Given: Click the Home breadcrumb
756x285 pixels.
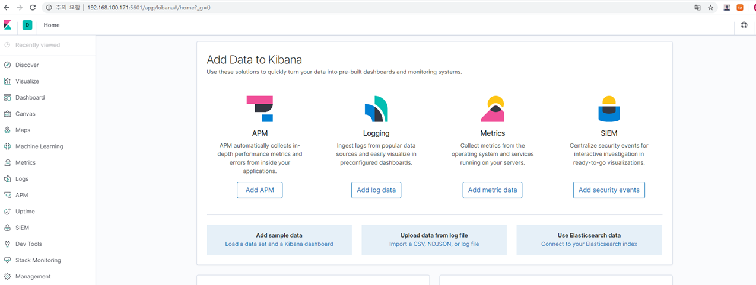Looking at the screenshot, I should click(x=52, y=25).
